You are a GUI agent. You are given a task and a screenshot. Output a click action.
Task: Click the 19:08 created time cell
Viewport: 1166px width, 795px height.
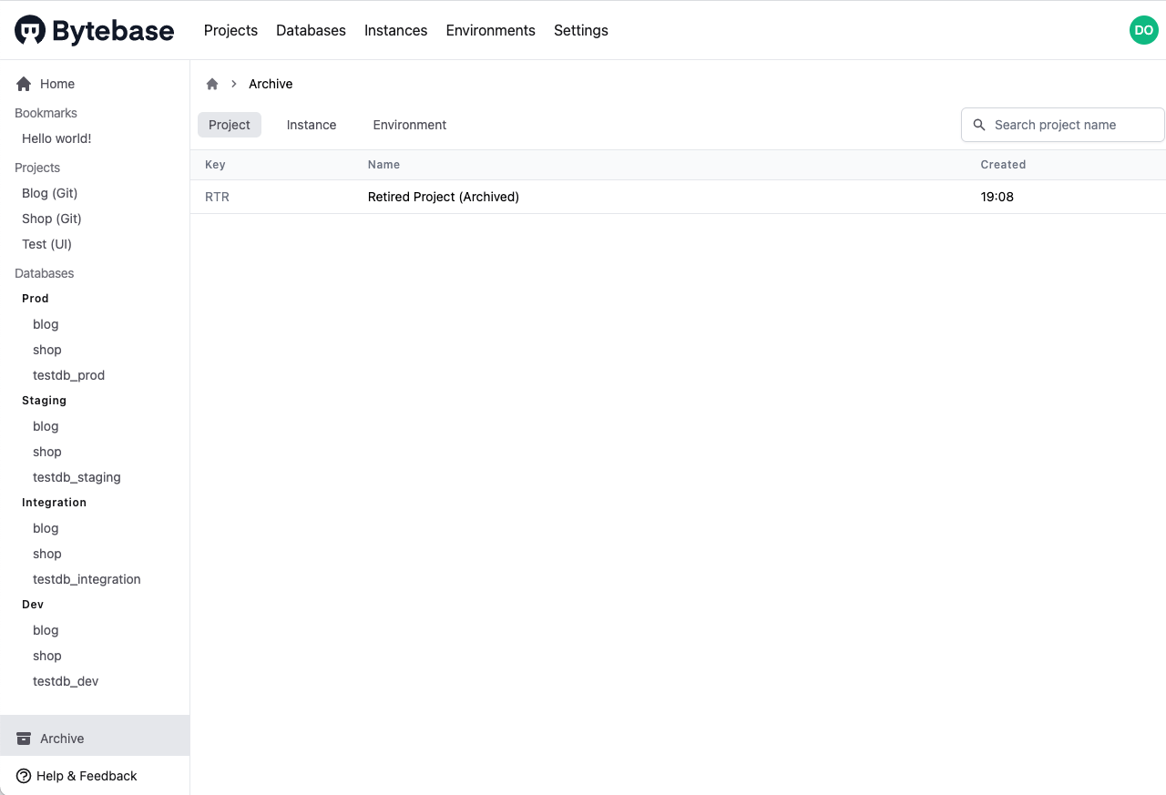click(997, 197)
